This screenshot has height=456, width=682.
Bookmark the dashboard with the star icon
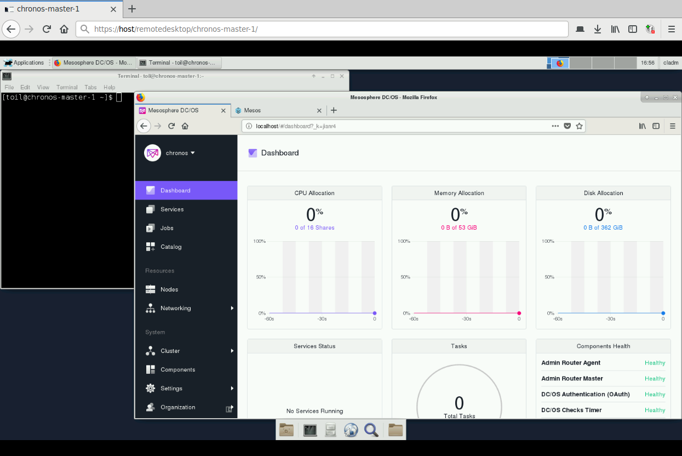point(579,126)
